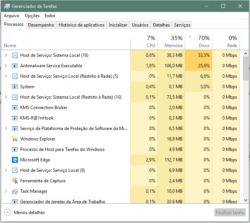Image resolution: width=250 pixels, height=223 pixels.
Task: Click the Menos detalhes up-arrow circle icon
Action: click(8, 213)
